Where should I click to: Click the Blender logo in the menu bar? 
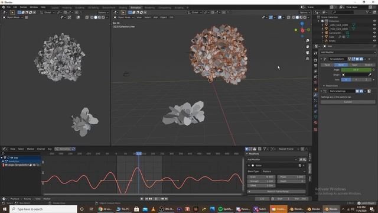click(4, 7)
